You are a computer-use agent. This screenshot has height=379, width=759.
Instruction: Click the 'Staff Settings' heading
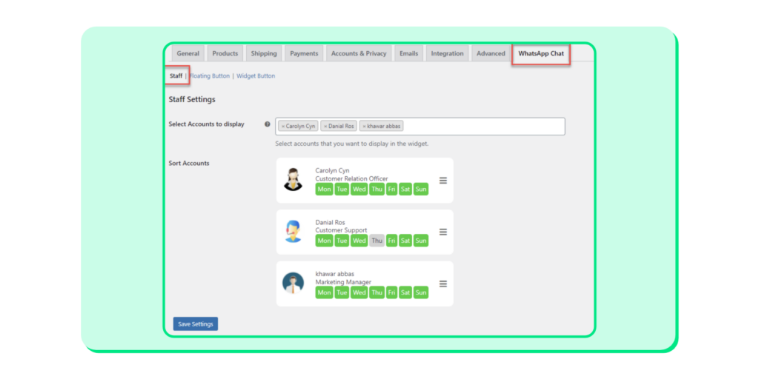click(x=192, y=100)
